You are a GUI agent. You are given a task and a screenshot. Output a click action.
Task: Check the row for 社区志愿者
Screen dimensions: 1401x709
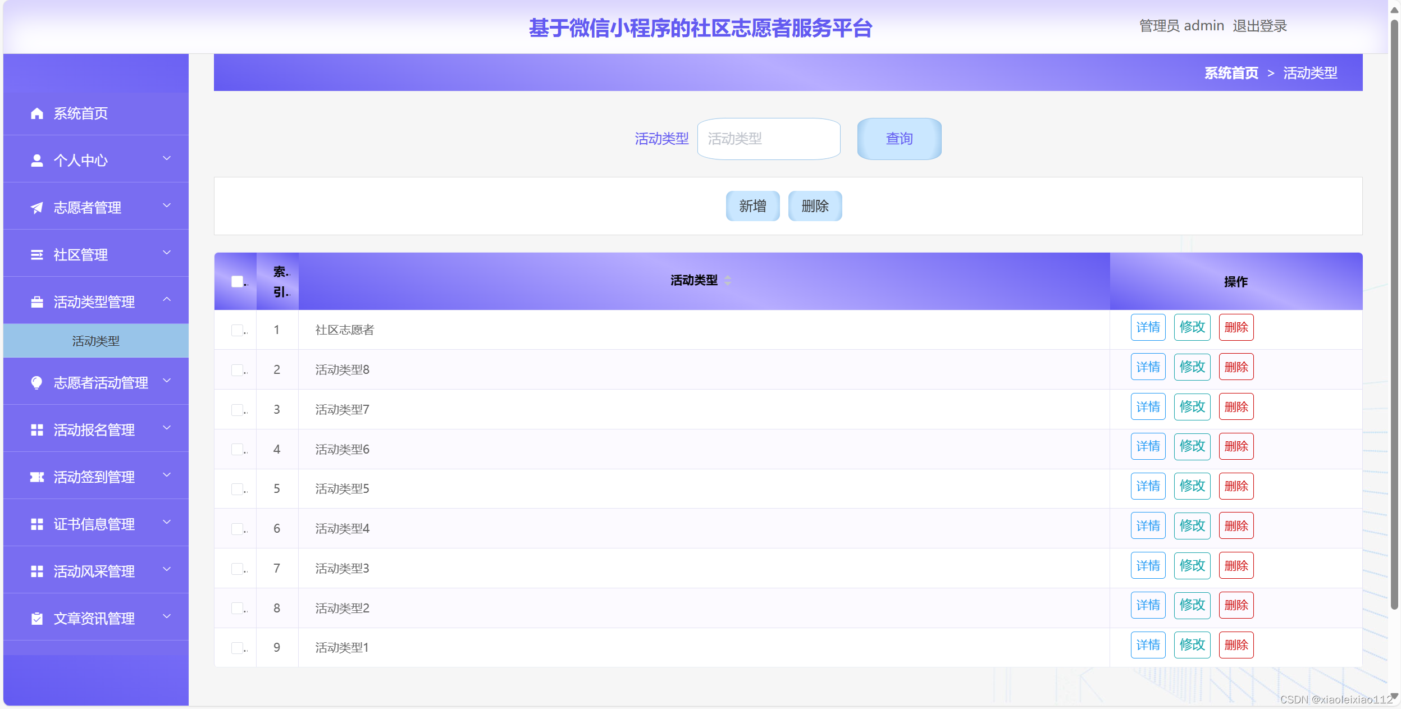click(237, 330)
